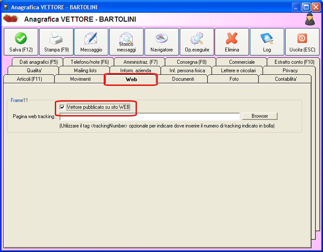Click Uscita (ESC) power button
The image size is (323, 252).
(302, 42)
